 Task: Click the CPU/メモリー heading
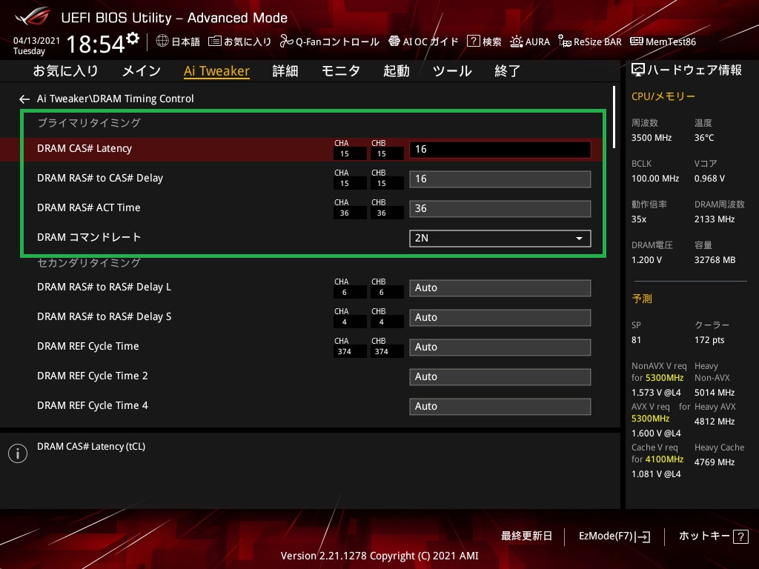coord(663,96)
